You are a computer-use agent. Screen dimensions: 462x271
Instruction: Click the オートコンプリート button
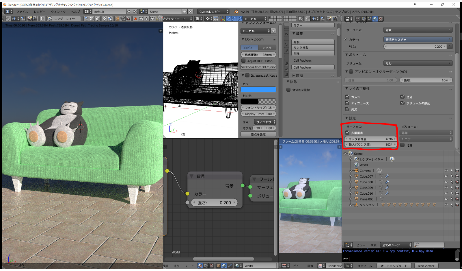(x=394, y=266)
